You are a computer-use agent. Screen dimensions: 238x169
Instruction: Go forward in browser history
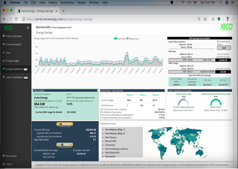[11, 19]
